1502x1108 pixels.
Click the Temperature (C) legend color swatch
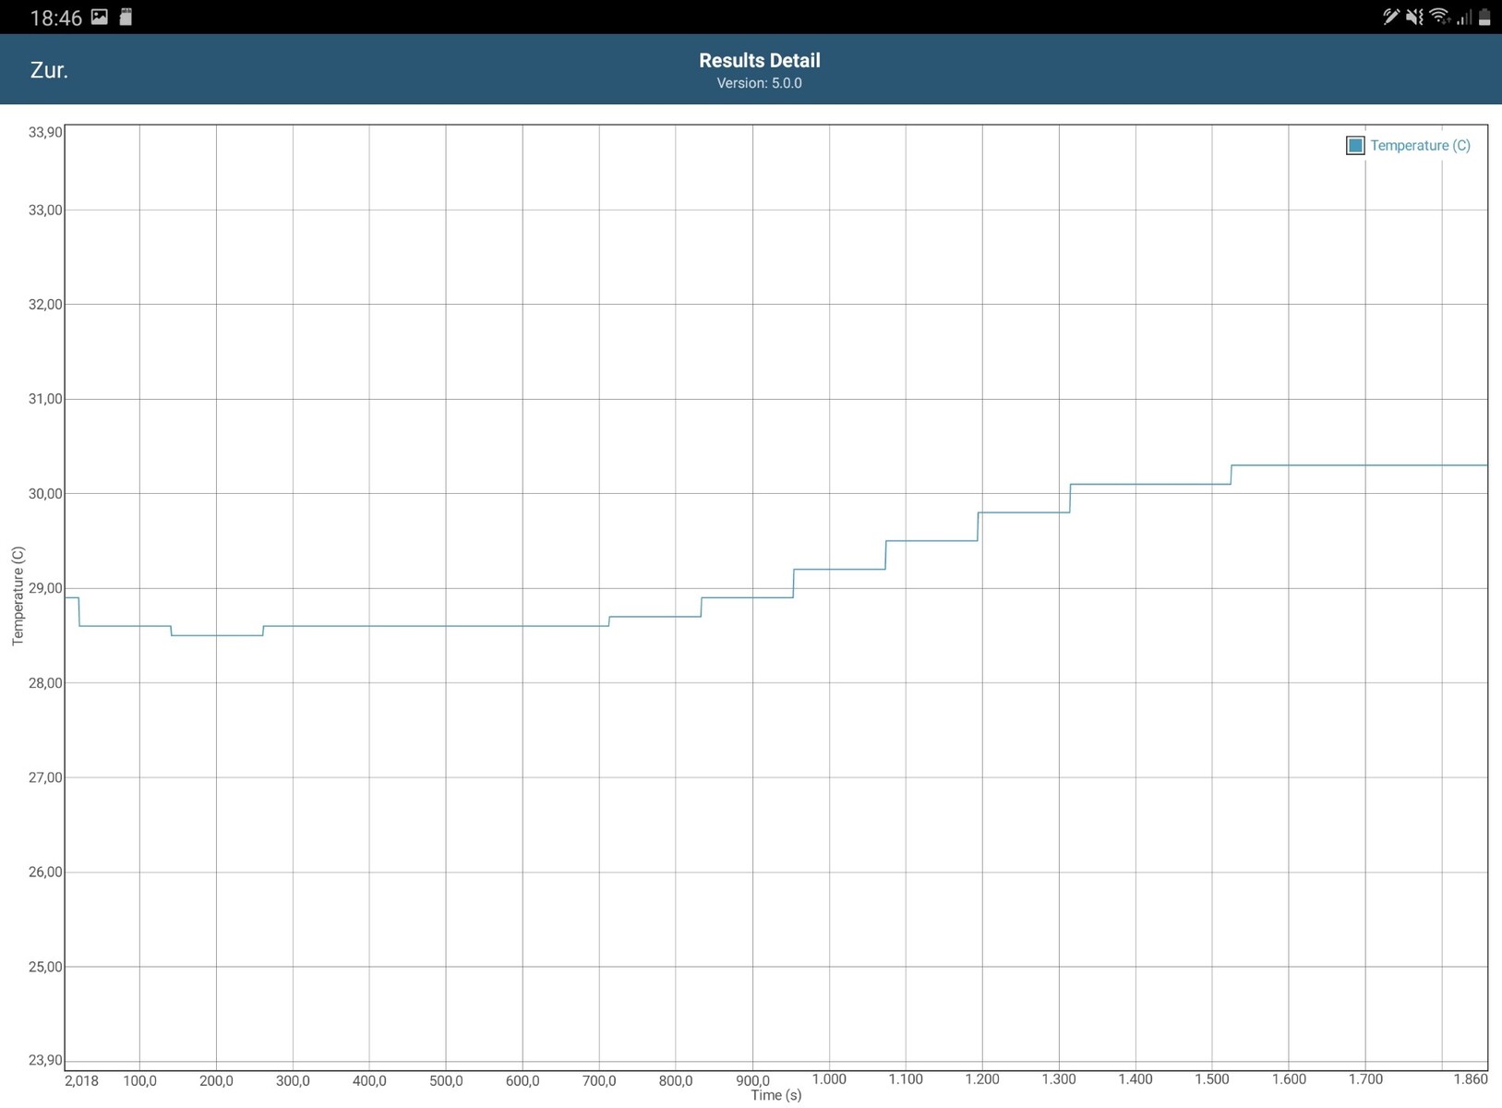point(1354,146)
